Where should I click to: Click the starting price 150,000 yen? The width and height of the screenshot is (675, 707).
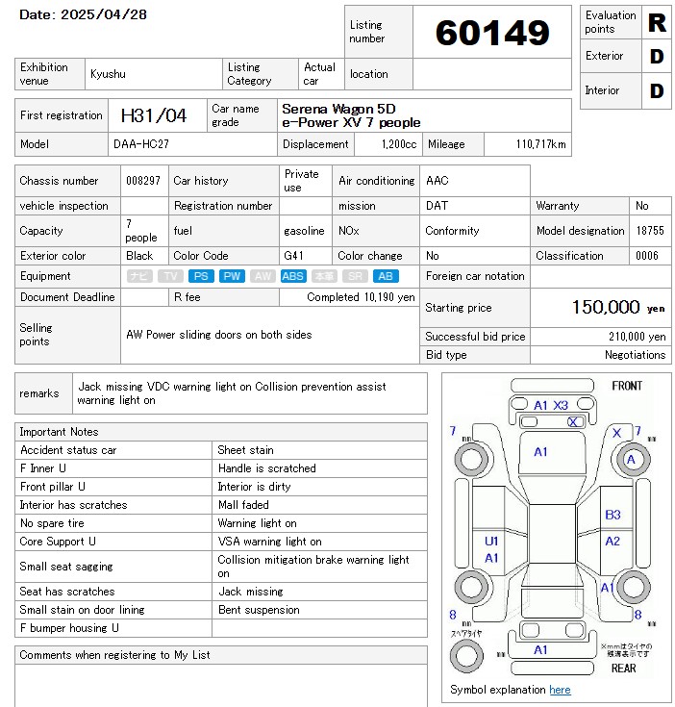click(618, 308)
